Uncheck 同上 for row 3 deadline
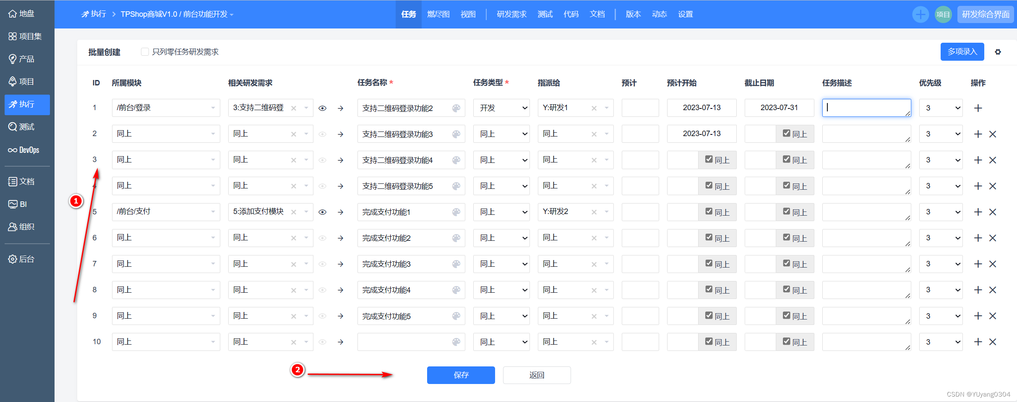Screen dimensions: 1017x402 (x=787, y=159)
